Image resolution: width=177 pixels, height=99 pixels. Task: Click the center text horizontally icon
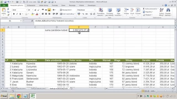point(46,14)
